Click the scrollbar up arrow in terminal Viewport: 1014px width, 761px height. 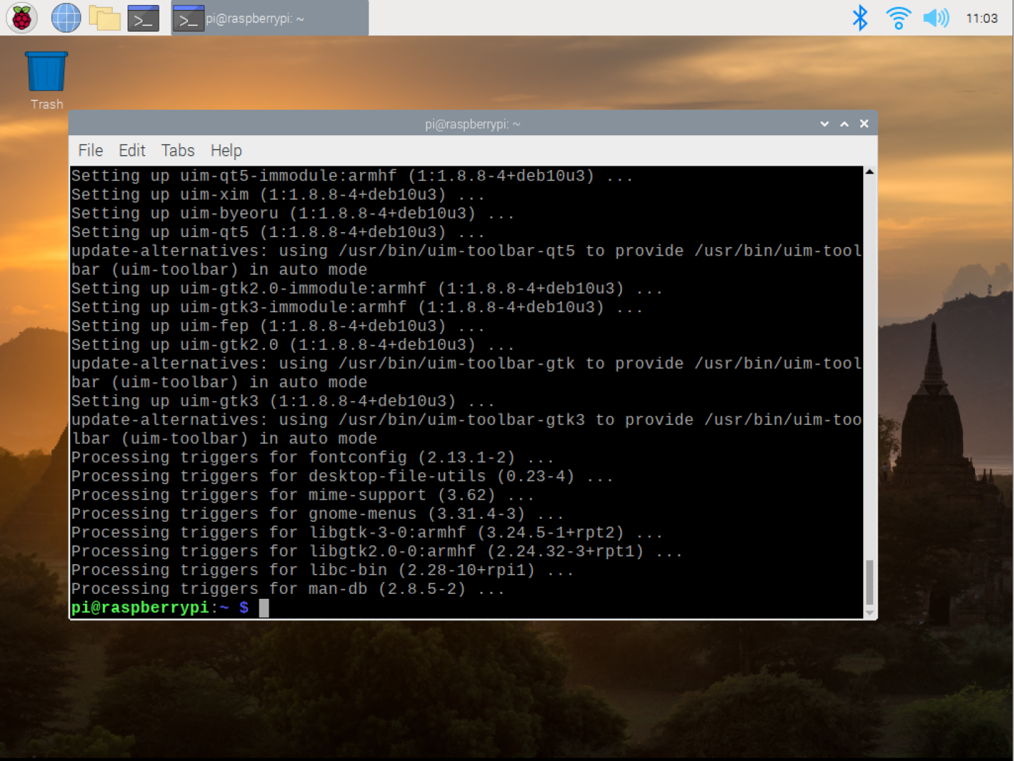point(869,172)
